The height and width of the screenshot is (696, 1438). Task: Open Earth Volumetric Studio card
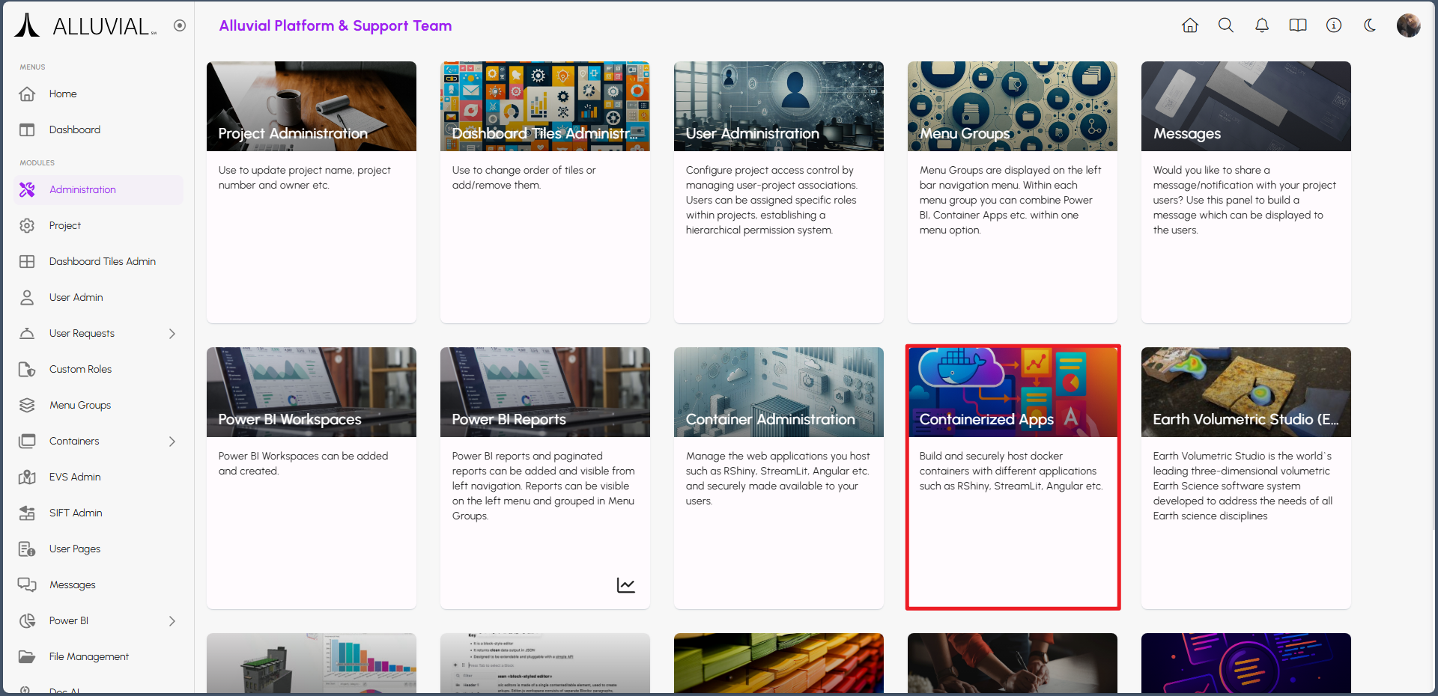pos(1246,477)
